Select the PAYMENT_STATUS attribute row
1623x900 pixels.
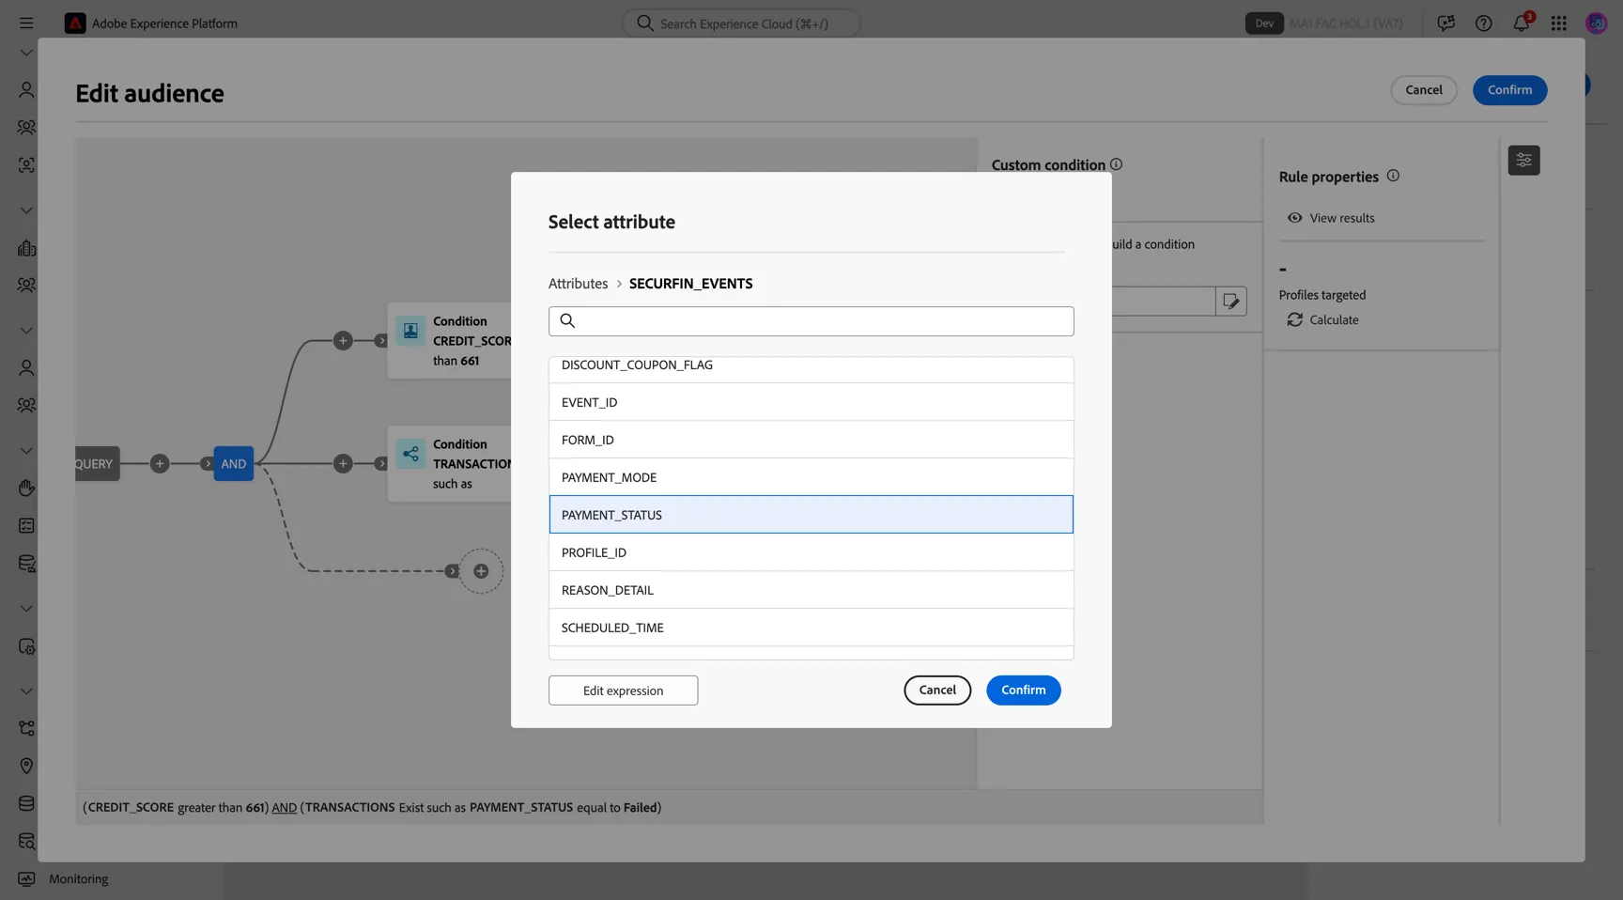pos(811,515)
